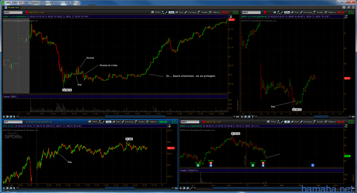Image resolution: width=357 pixels, height=193 pixels.
Task: Click the quick chart icon left of wrench in ABBV 1m chart
Action: (x=163, y=12)
